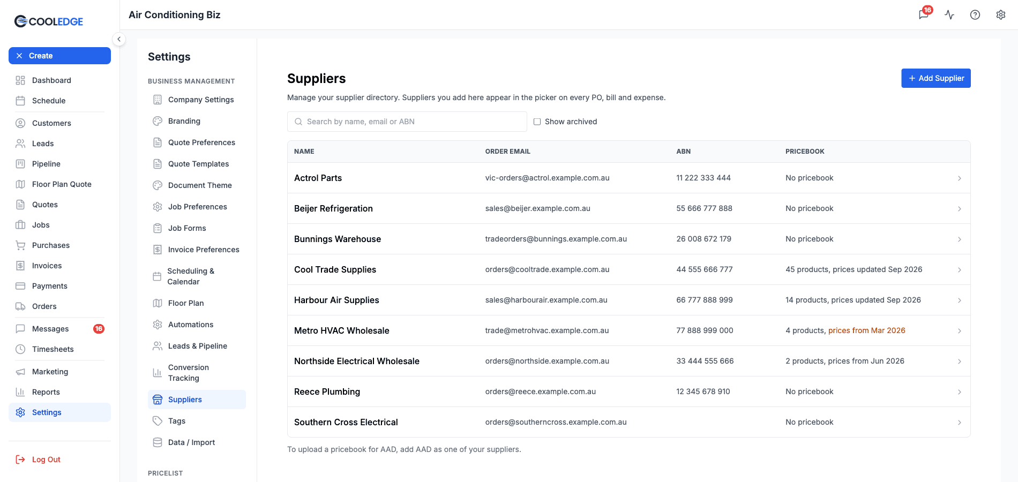Click the Jobs briefcase icon in sidebar
1018x482 pixels.
20,225
